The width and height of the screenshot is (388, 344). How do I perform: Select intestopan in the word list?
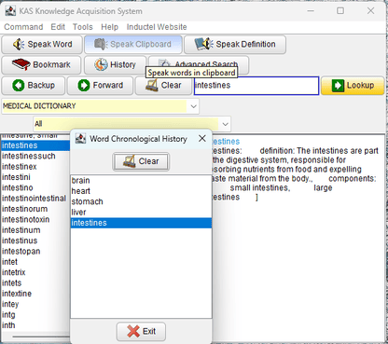35,251
